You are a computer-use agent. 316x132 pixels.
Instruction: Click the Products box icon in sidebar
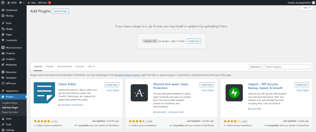point(3,53)
